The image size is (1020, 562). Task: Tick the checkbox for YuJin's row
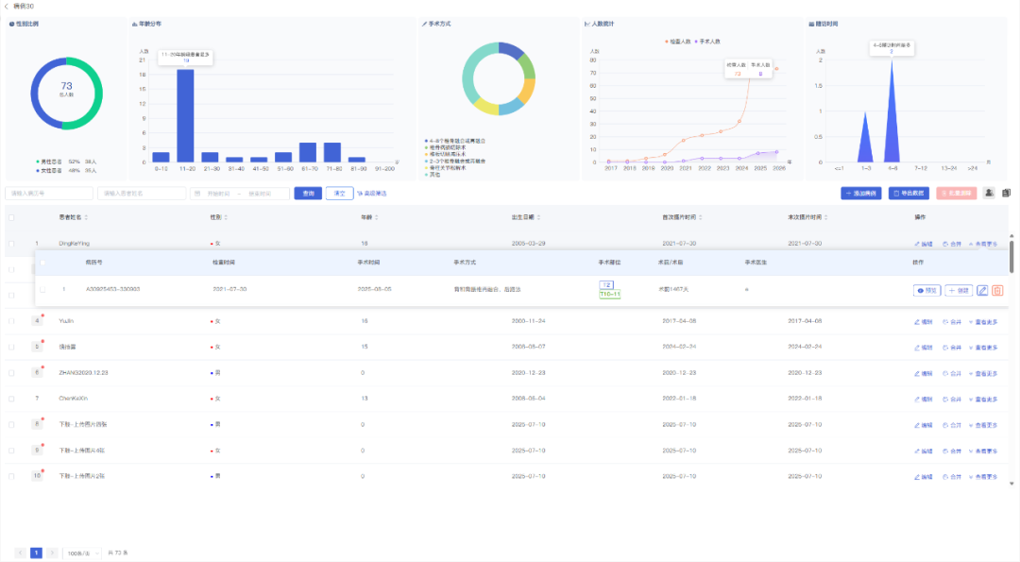[11, 321]
